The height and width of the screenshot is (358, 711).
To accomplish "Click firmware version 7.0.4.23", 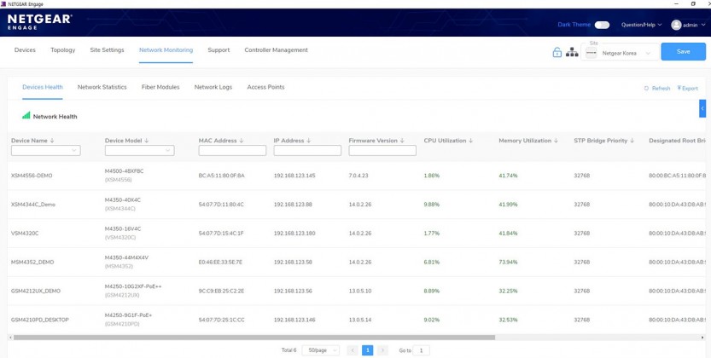I will (358, 176).
